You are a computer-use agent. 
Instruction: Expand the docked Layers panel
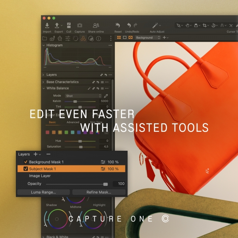[x=43, y=75]
